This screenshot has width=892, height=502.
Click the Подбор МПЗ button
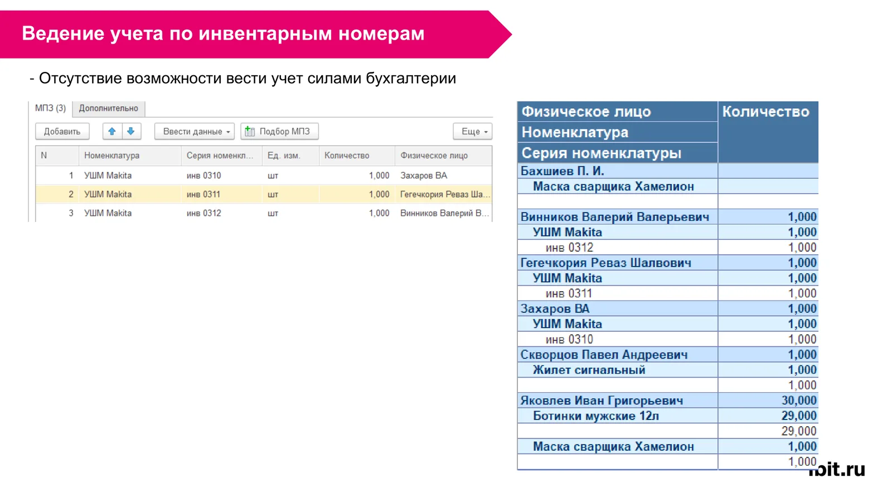(279, 132)
